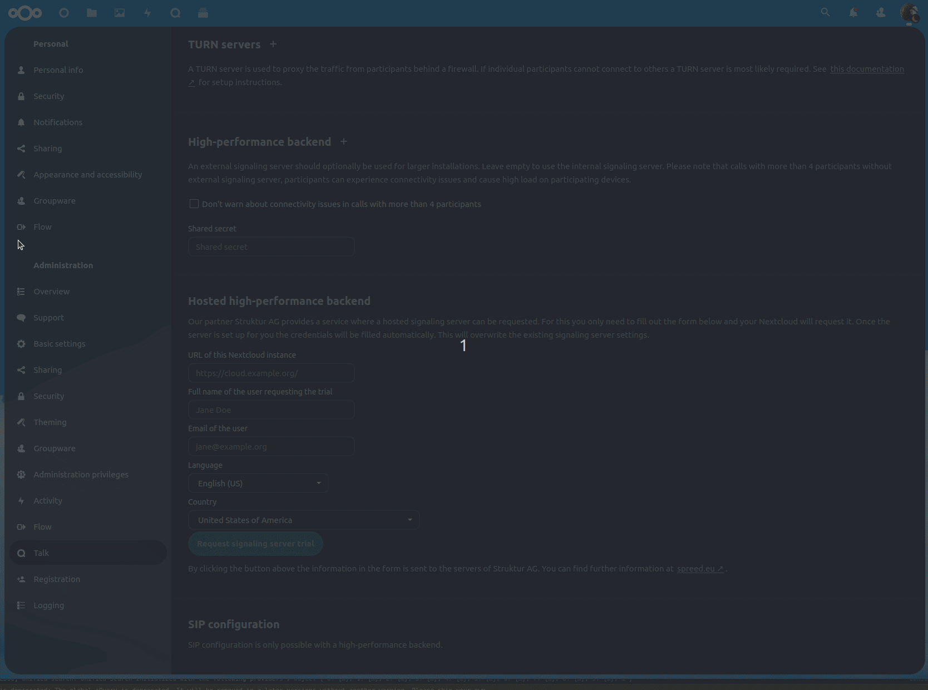The image size is (928, 690).
Task: Open the notifications bell icon
Action: 853,12
